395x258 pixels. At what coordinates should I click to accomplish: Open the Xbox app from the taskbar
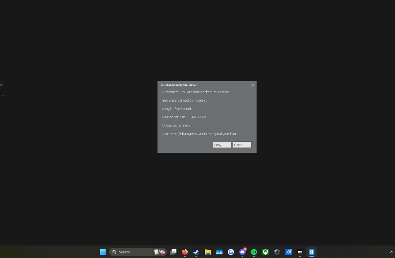tap(265, 252)
